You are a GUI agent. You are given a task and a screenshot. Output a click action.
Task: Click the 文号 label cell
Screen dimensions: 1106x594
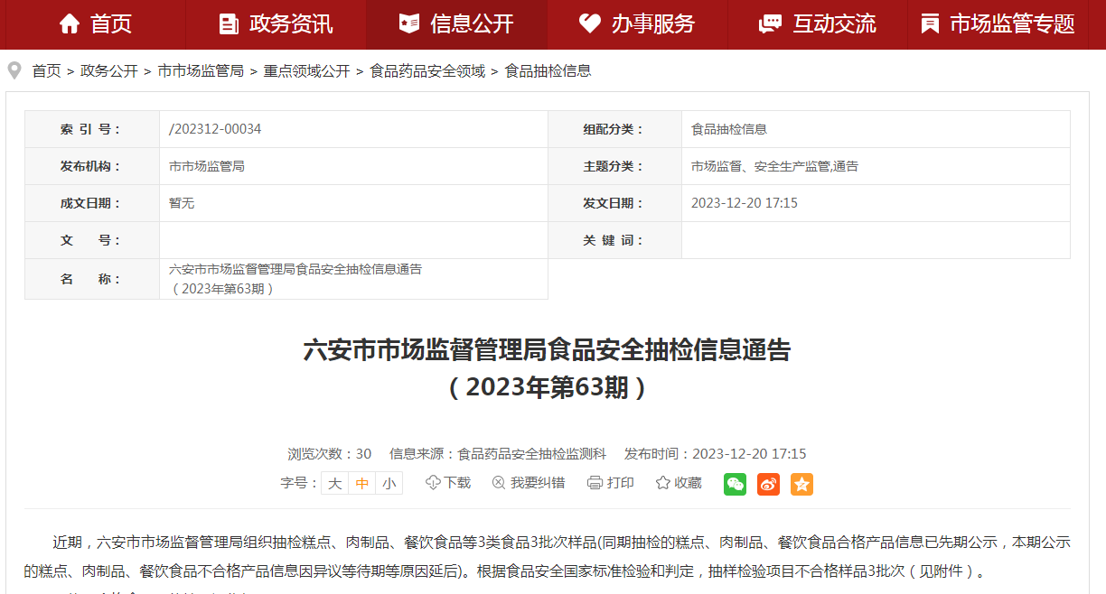tap(92, 240)
